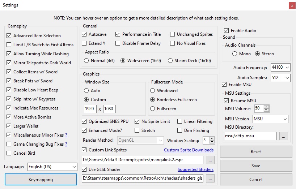Browse for custom Link sprite file

click(x=210, y=160)
